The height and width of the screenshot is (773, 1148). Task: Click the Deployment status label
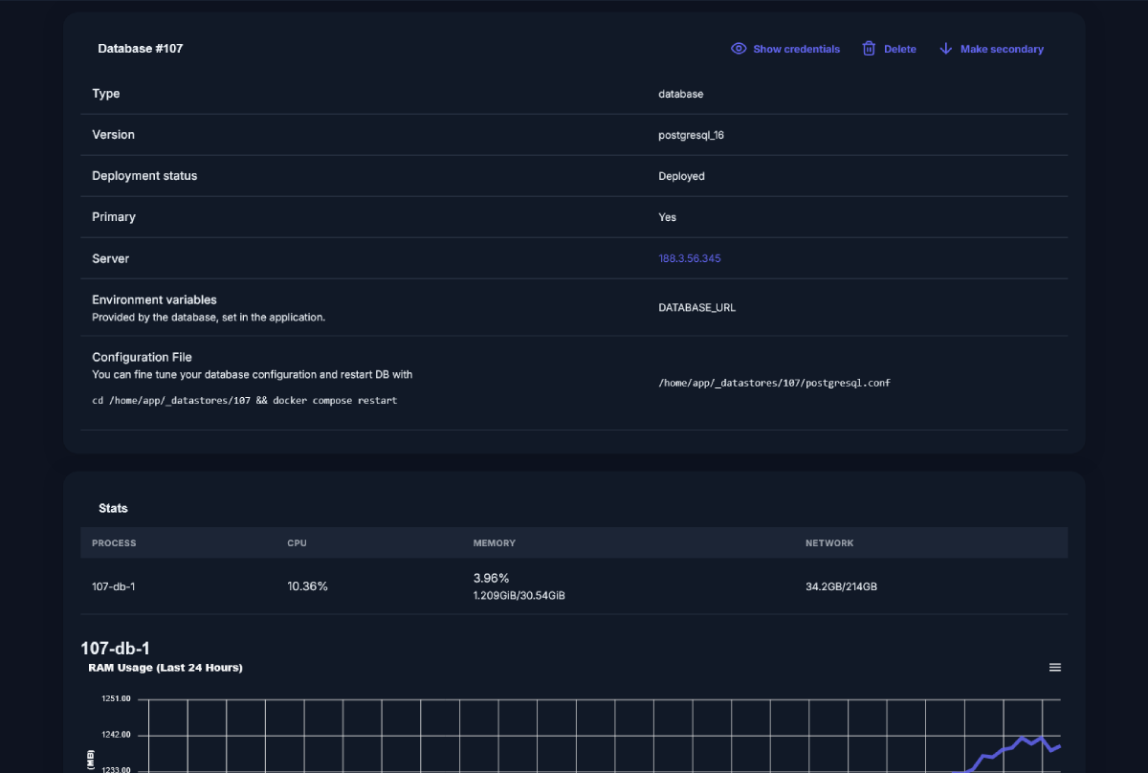coord(144,176)
